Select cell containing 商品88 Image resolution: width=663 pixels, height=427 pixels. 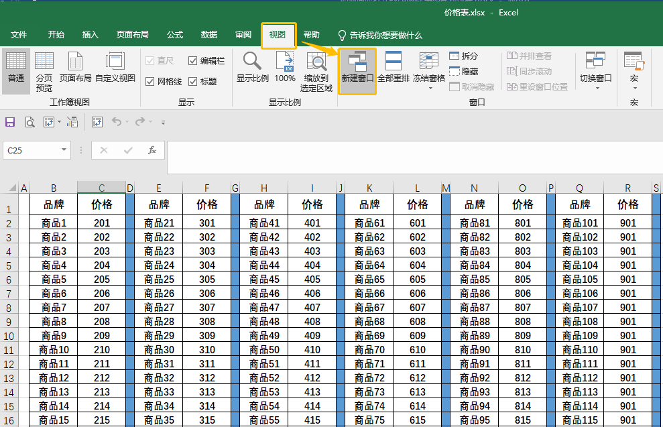(475, 321)
